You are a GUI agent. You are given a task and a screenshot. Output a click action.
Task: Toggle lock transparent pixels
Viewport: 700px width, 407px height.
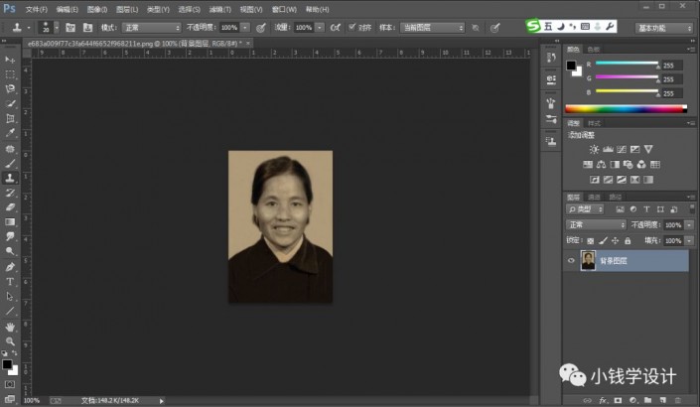tap(590, 241)
